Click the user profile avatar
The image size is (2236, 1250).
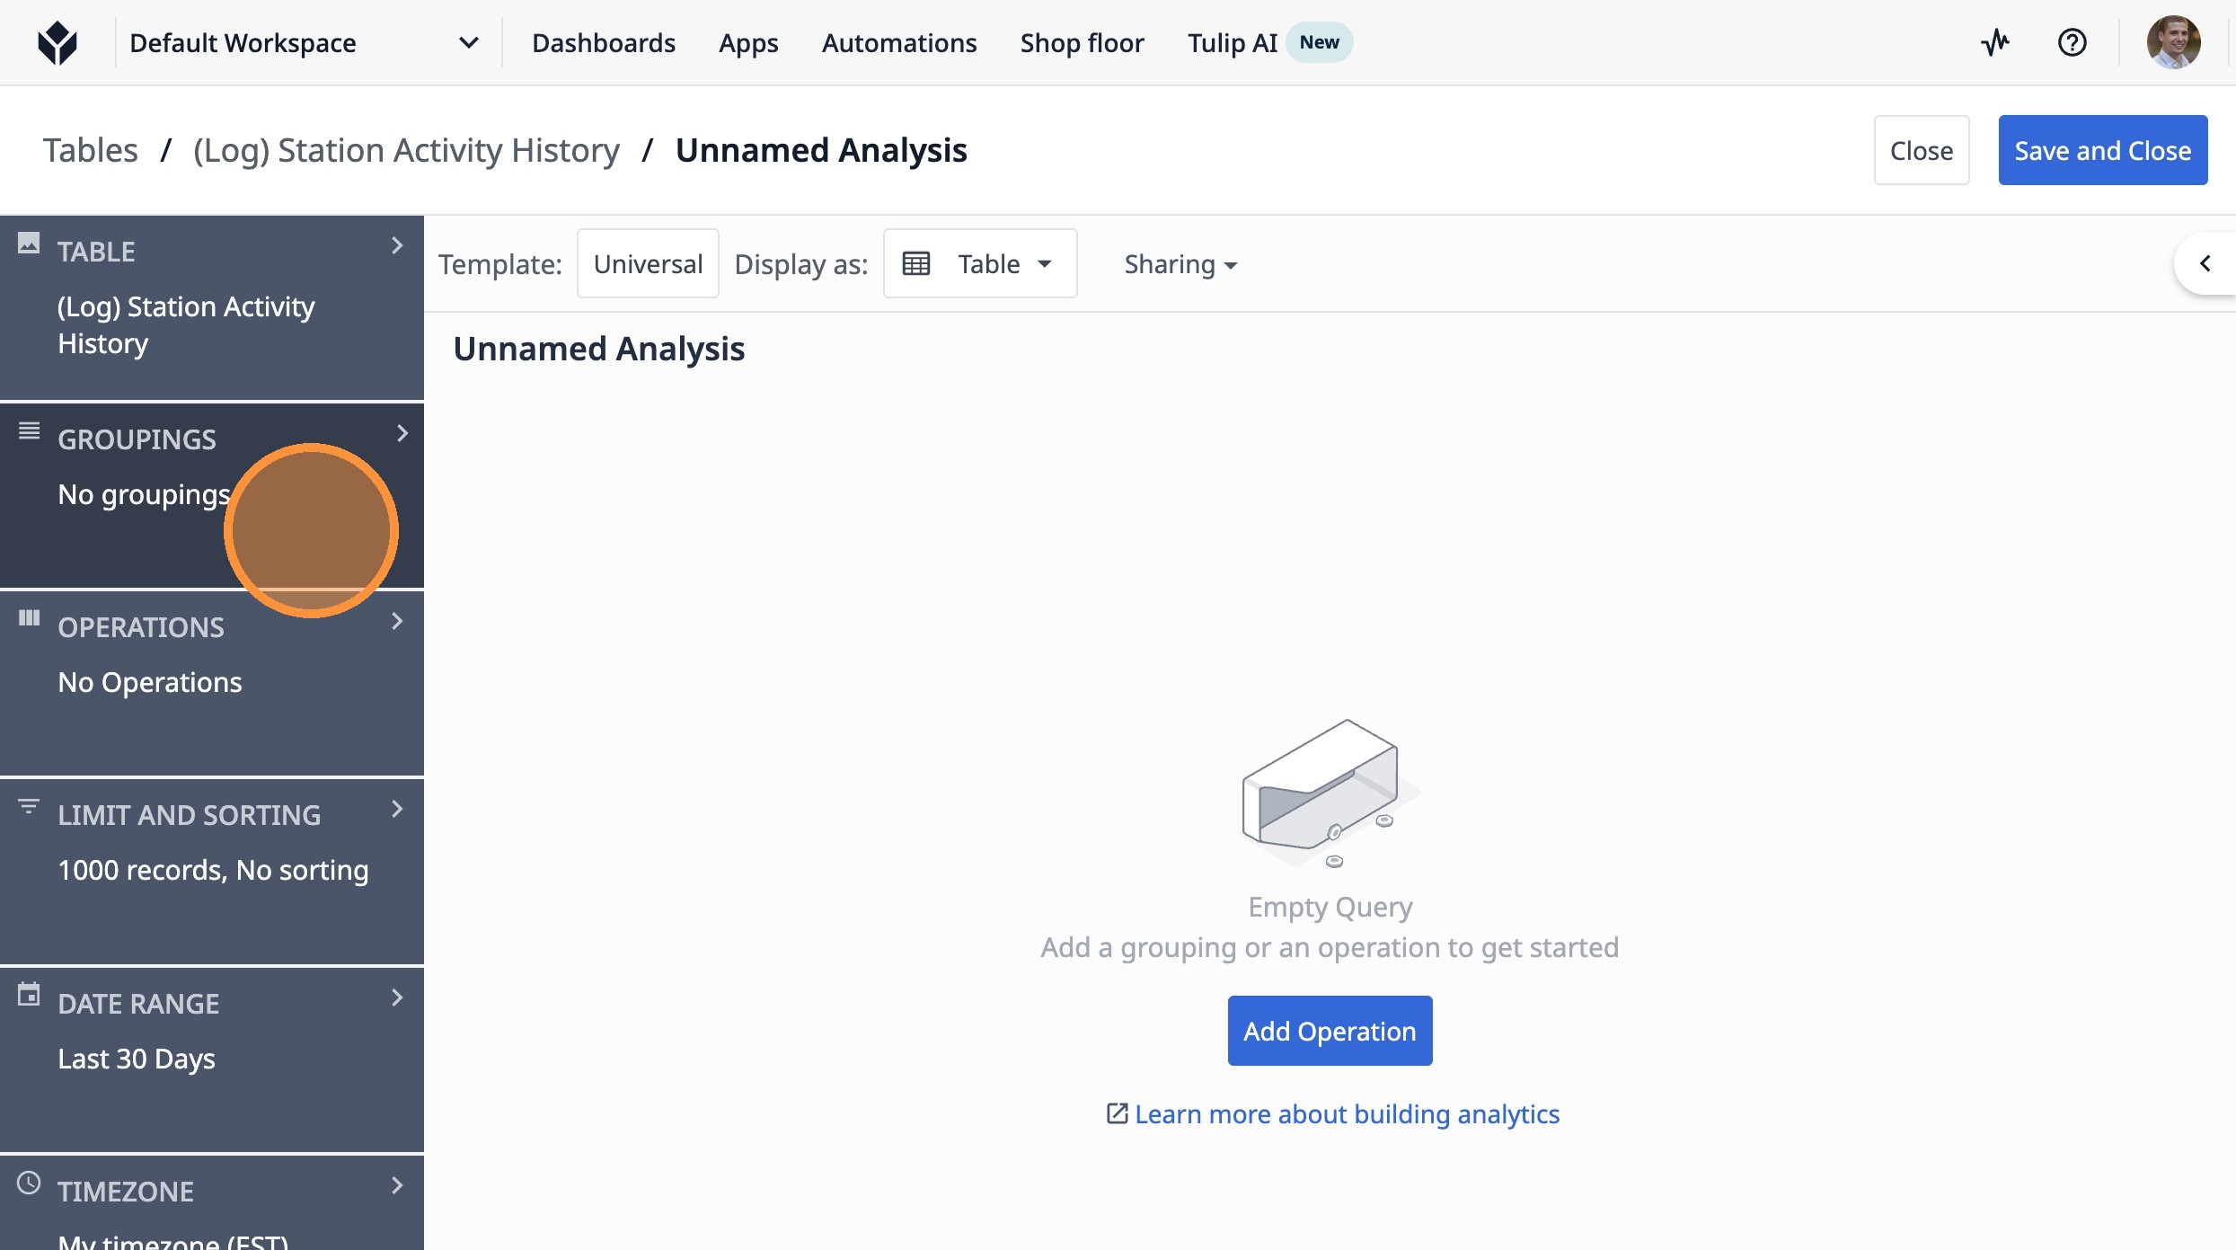(2173, 42)
